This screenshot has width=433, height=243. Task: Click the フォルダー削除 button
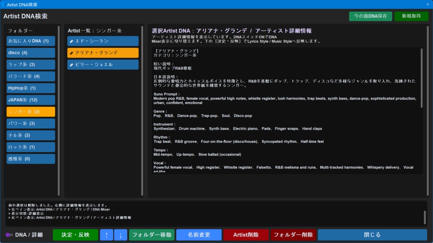point(293,235)
